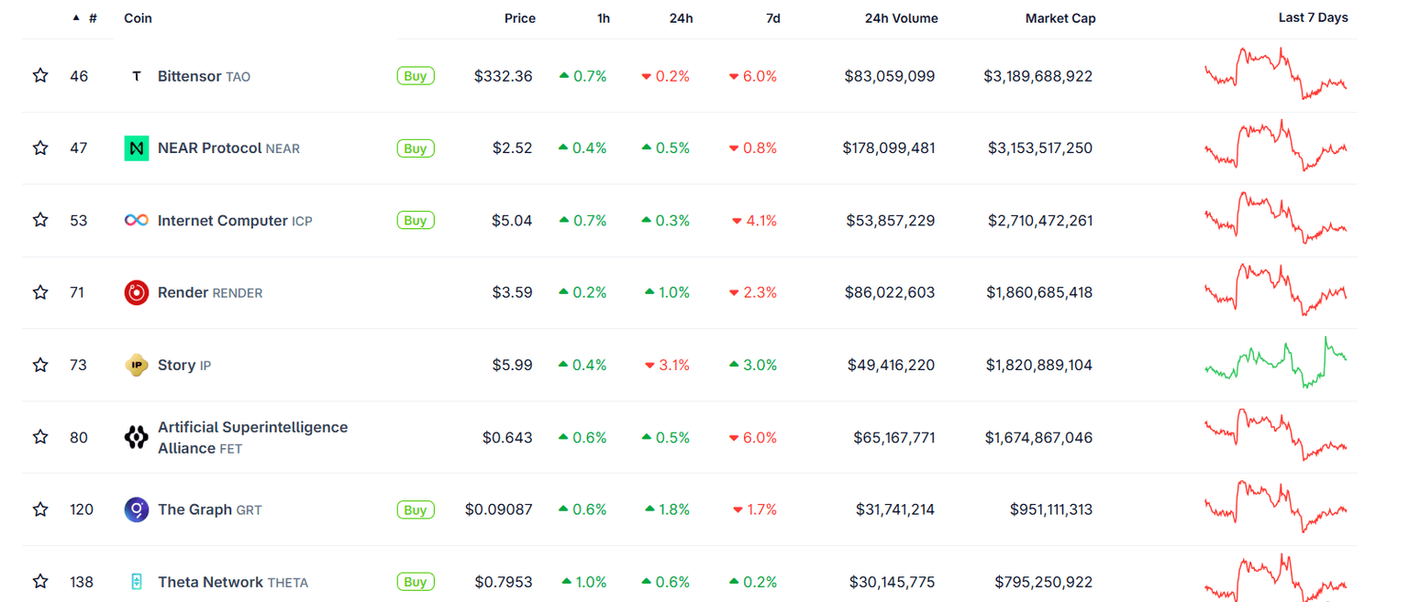
Task: Open the Internet Computer coin page link
Action: click(222, 221)
